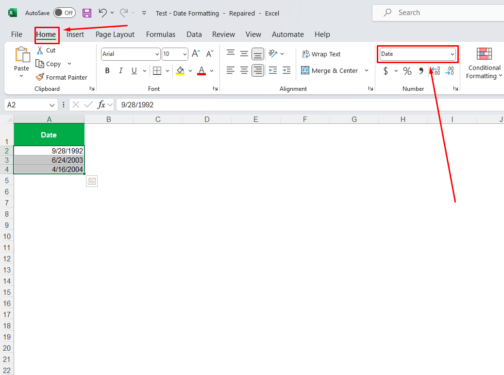Open Conditional Formatting menu

pos(484,63)
